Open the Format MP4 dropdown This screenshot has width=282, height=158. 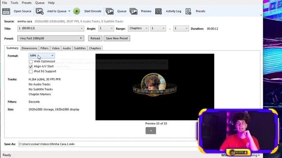coord(42,56)
